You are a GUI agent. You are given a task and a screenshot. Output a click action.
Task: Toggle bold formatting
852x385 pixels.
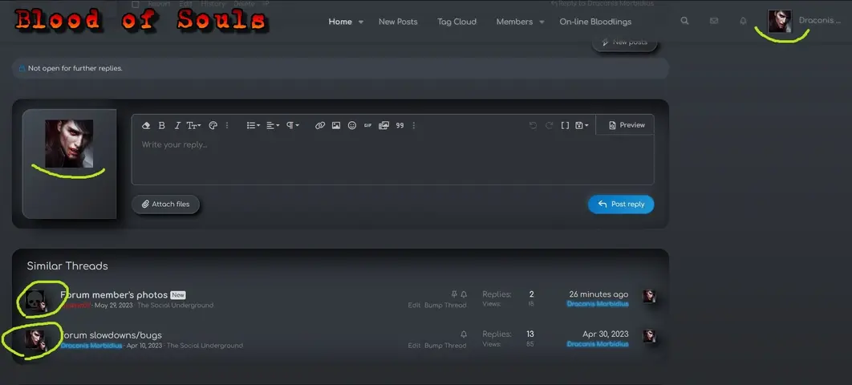[162, 125]
